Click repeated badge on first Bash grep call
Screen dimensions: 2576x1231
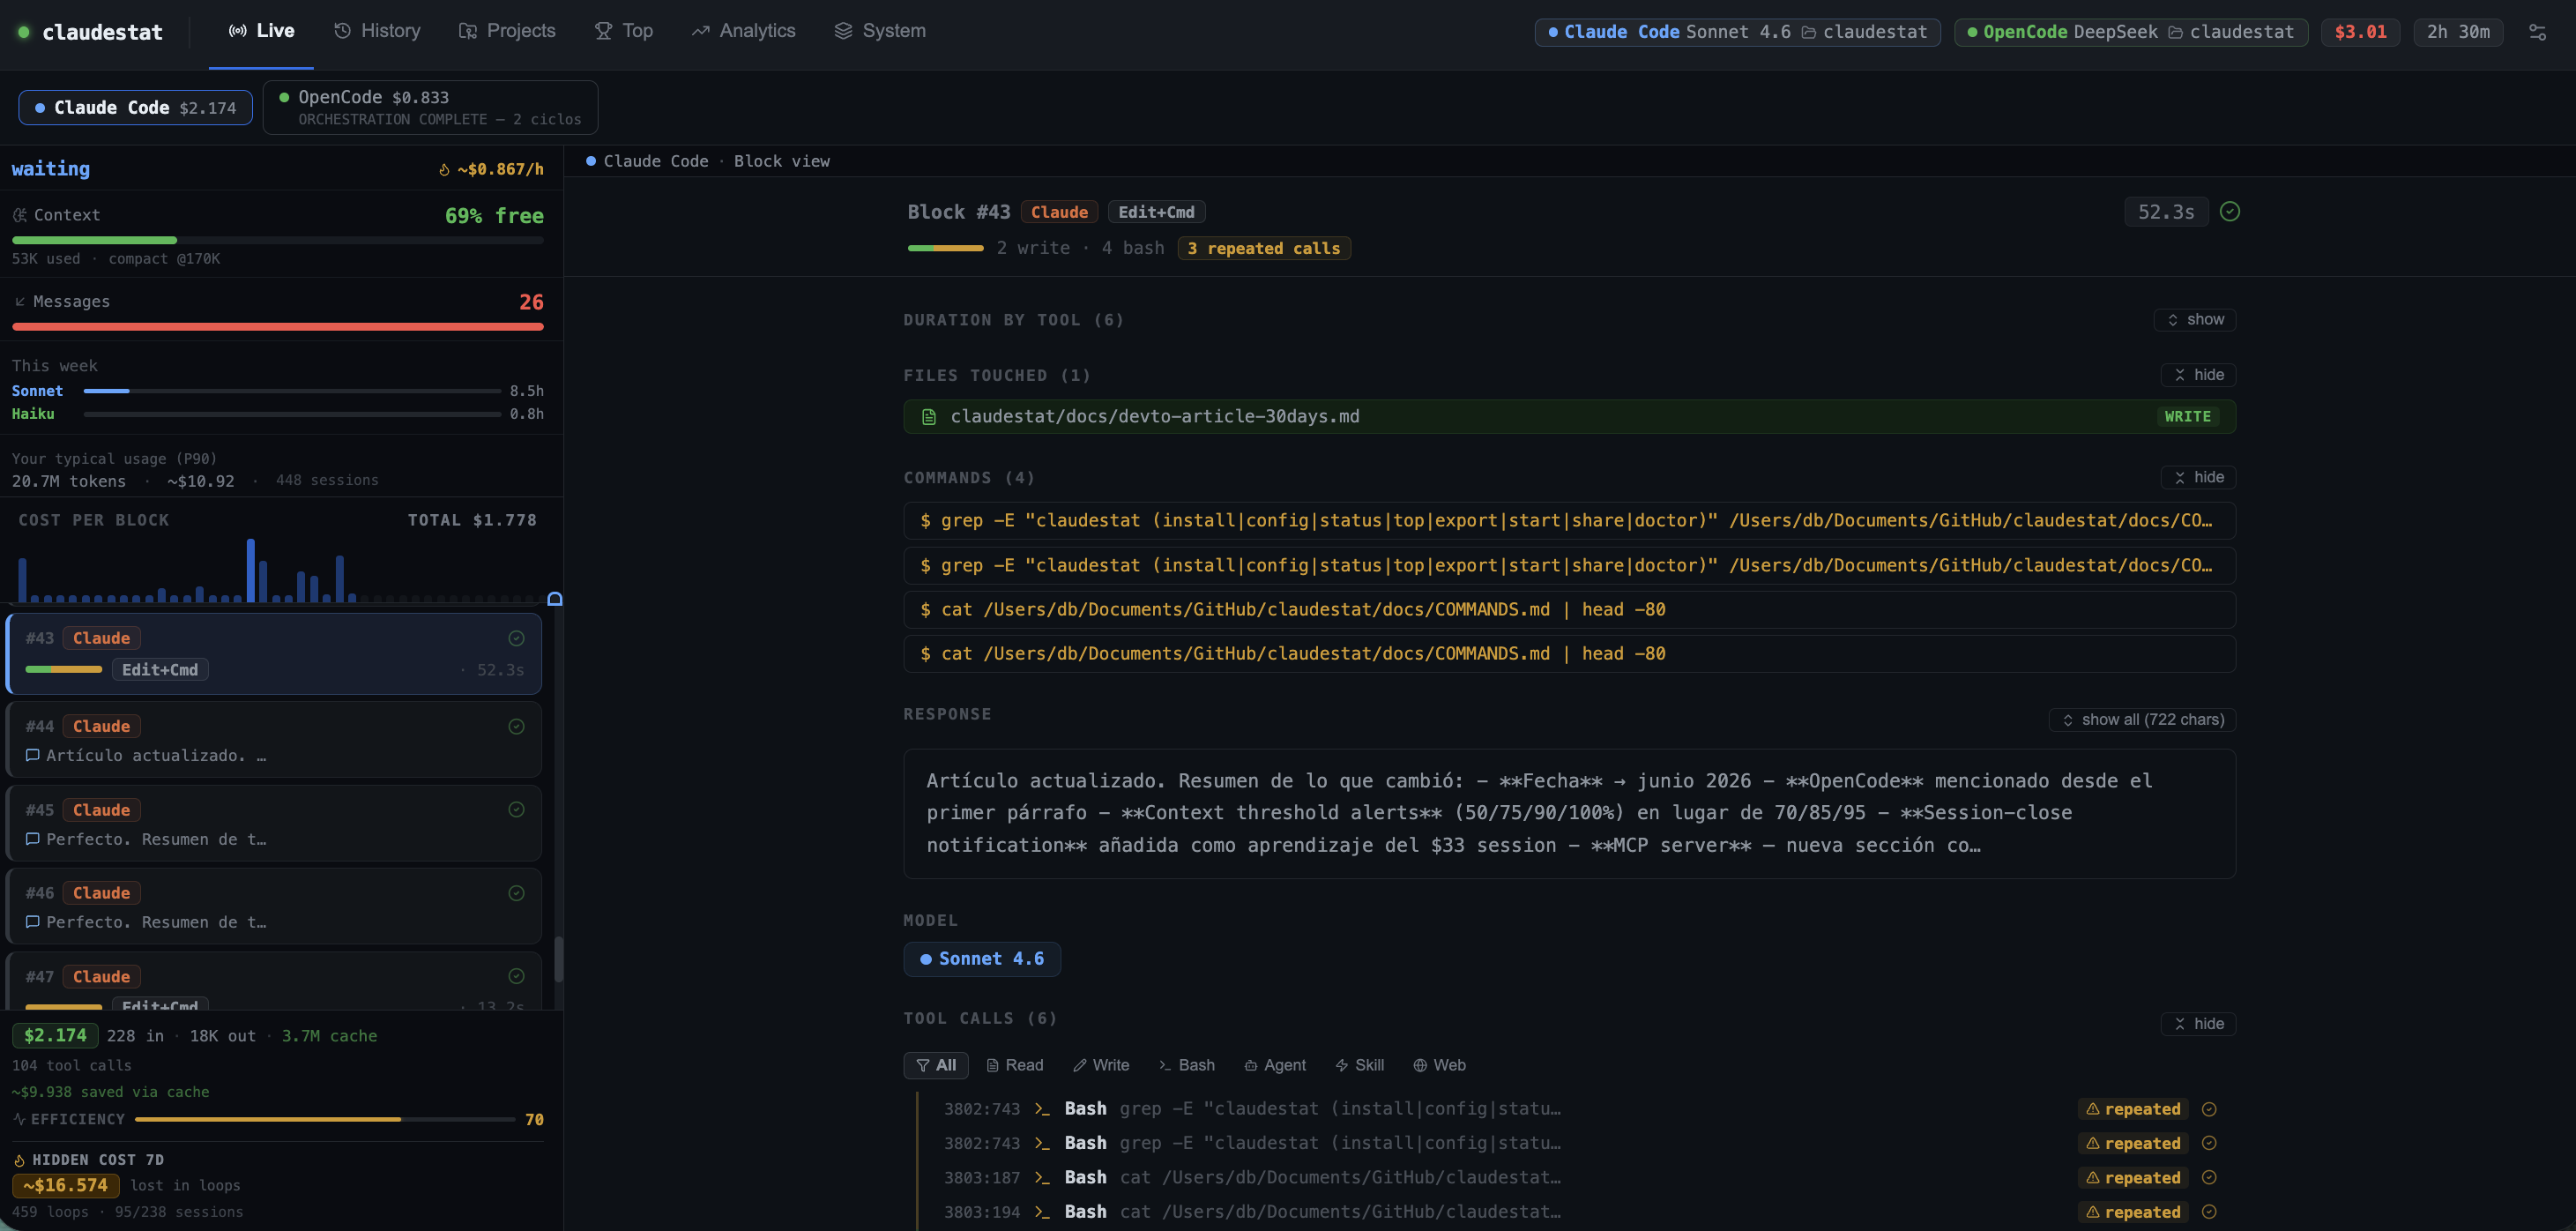point(2133,1109)
